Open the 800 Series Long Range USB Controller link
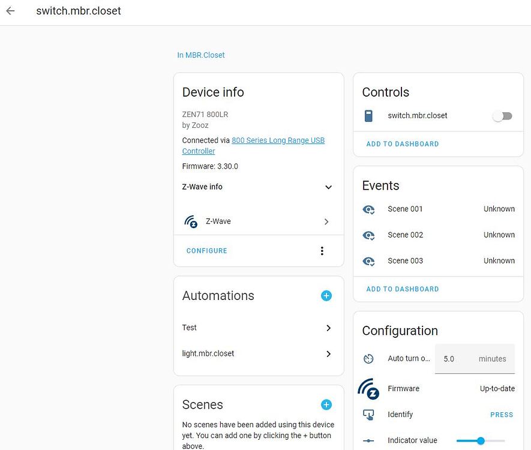The height and width of the screenshot is (450, 531). click(x=278, y=140)
